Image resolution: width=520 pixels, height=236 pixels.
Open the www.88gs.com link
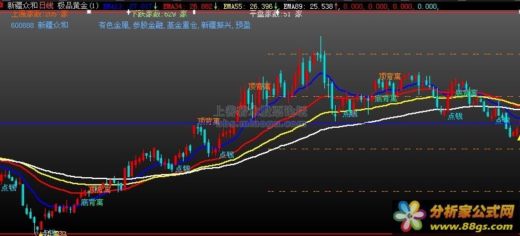(472, 227)
